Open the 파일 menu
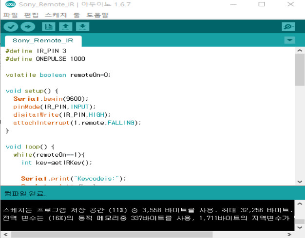 tap(10, 15)
